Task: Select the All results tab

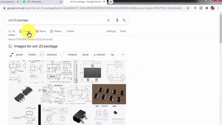Action: click(12, 31)
